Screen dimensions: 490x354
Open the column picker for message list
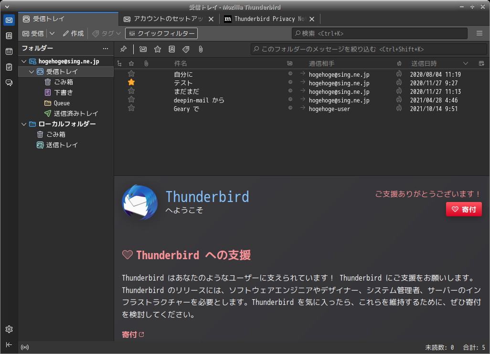[x=481, y=63]
